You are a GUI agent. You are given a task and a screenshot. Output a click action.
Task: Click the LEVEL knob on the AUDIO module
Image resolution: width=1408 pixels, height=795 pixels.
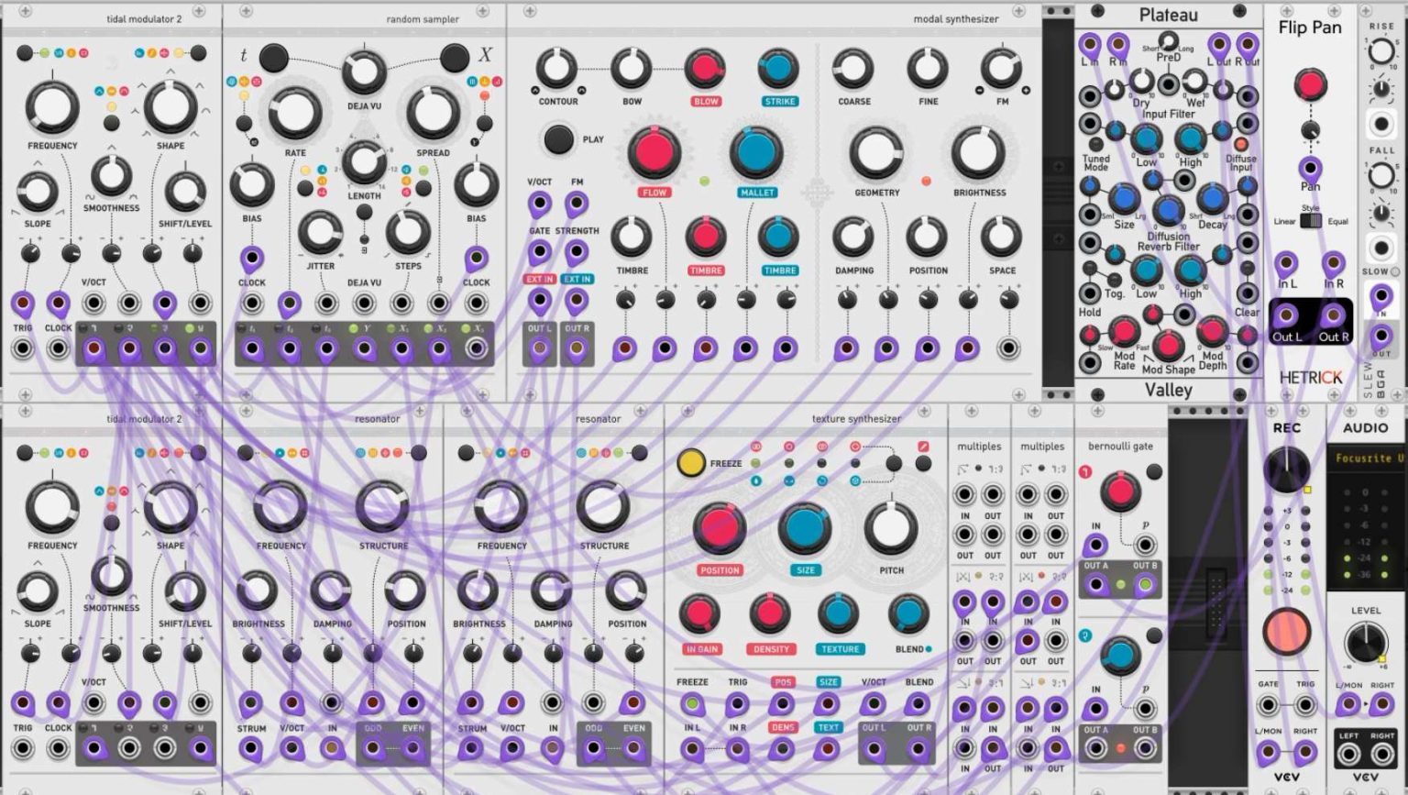tap(1366, 642)
